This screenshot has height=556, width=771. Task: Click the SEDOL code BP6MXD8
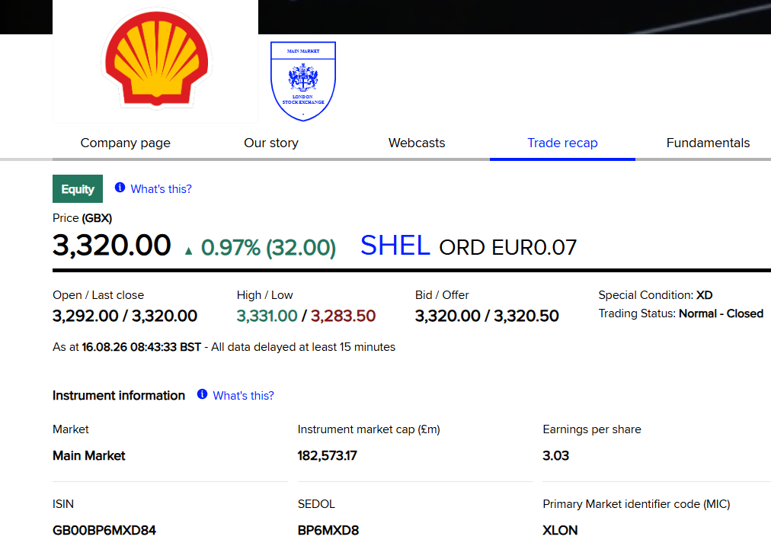[328, 530]
